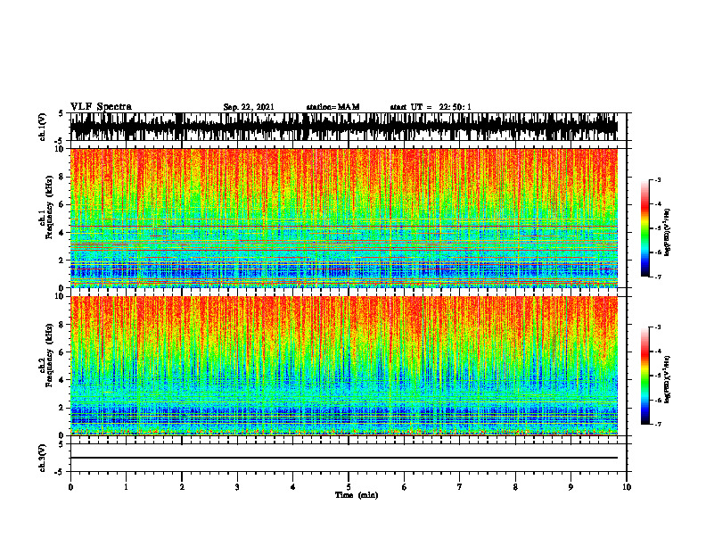Click the log(PSD) label beside ch.2 color bar
Viewport: 706px width, 546px height.
coord(668,379)
